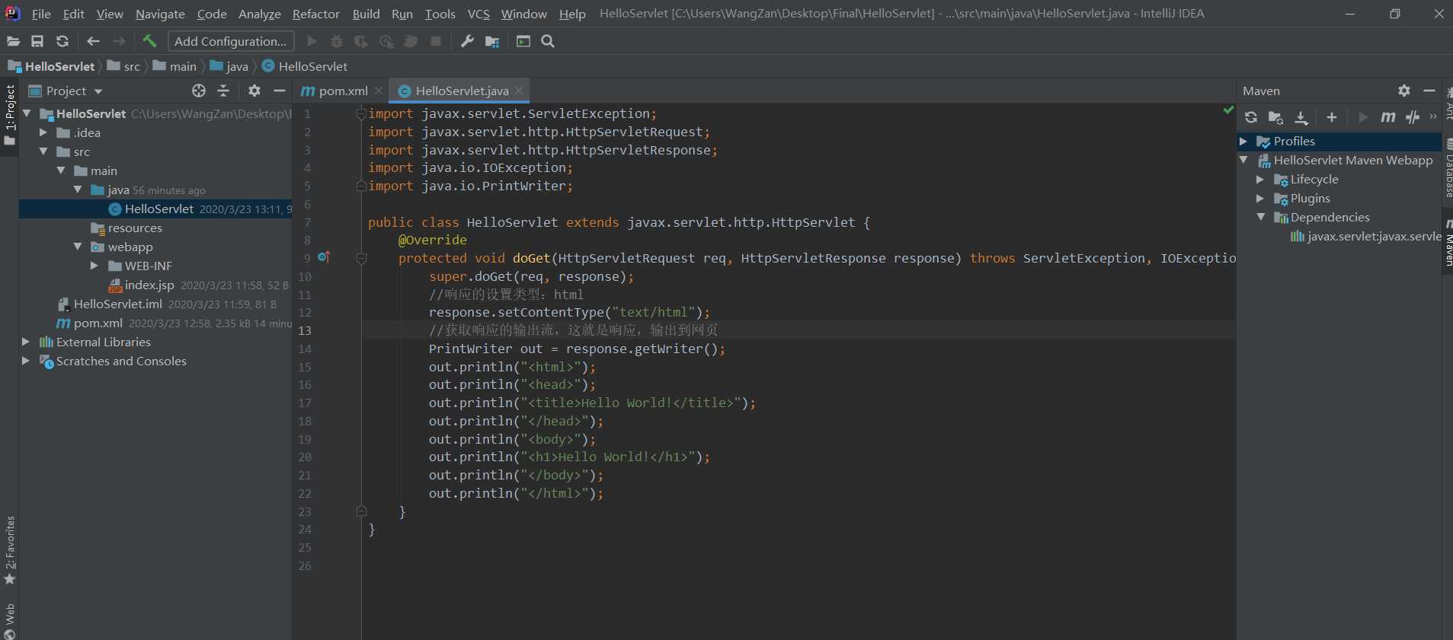Screen dimensions: 1453x640
Task: Collapse the src folder
Action: (x=43, y=151)
